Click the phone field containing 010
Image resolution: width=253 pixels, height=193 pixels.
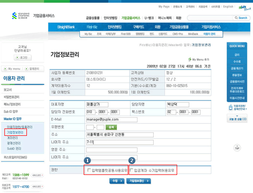(91, 112)
